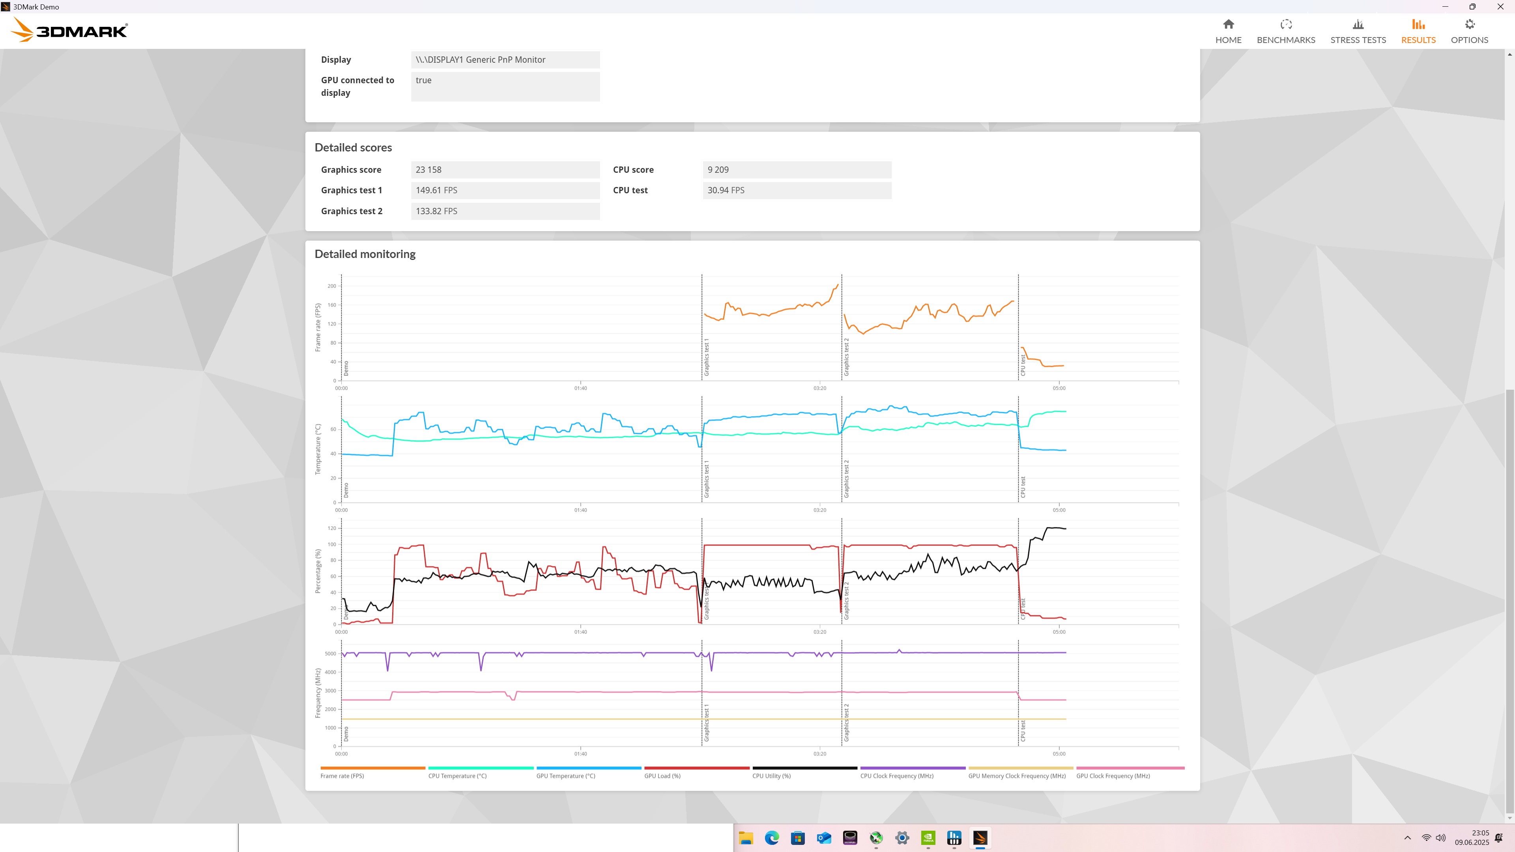Open Microsoft Store from taskbar
1515x852 pixels.
797,838
